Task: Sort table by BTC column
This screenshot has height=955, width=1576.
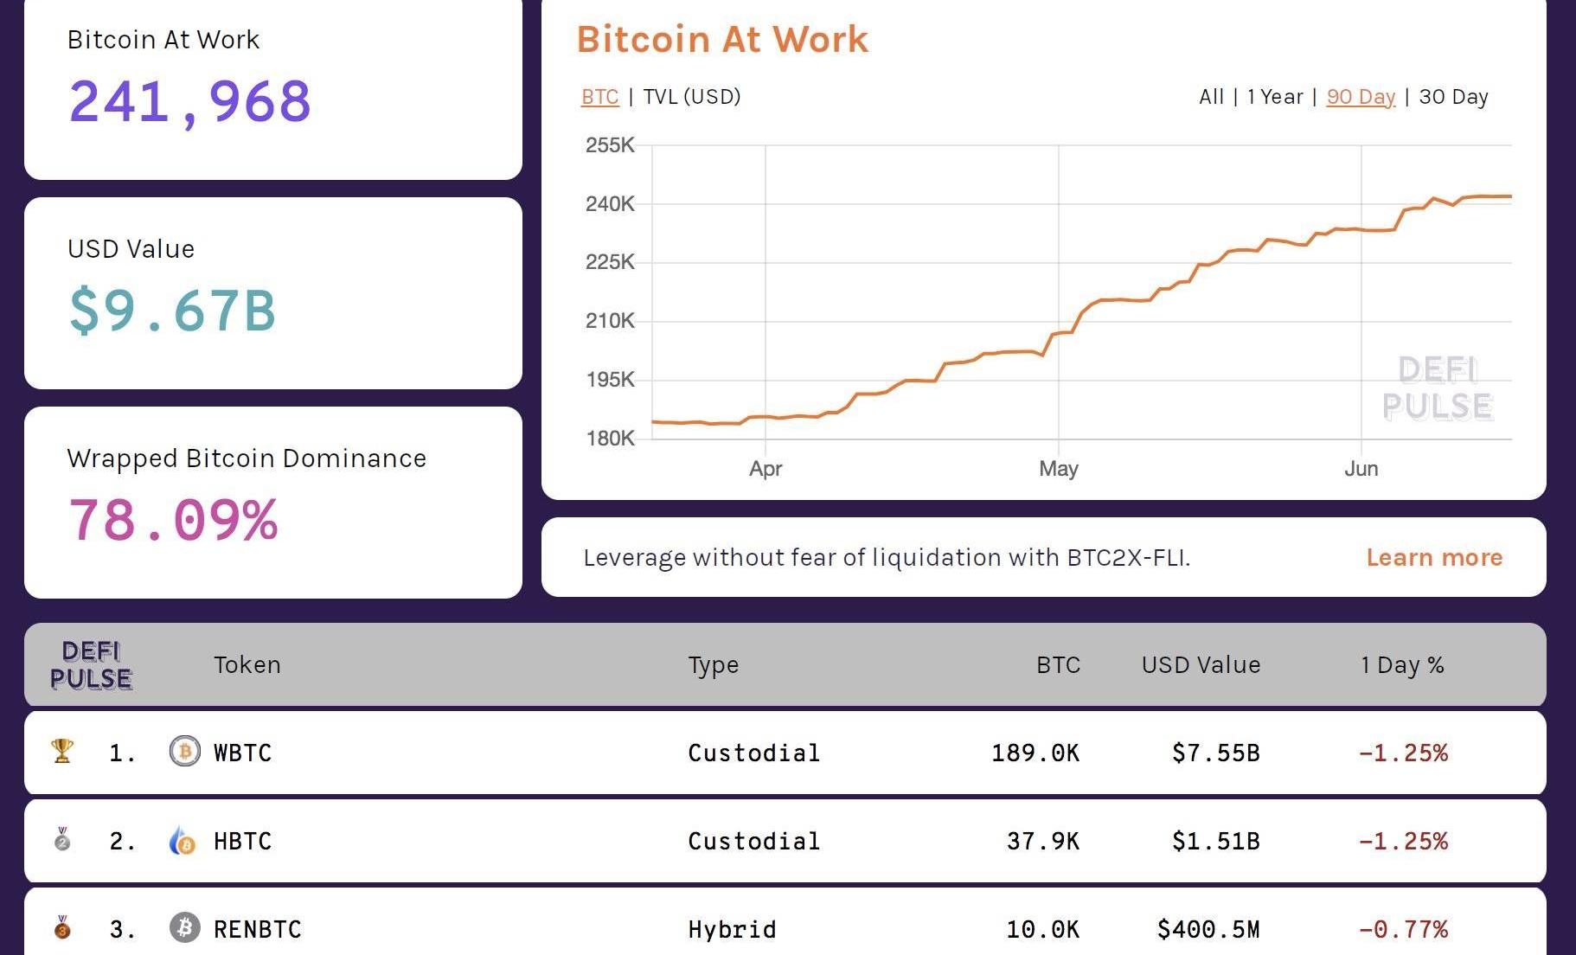Action: coord(1058,664)
